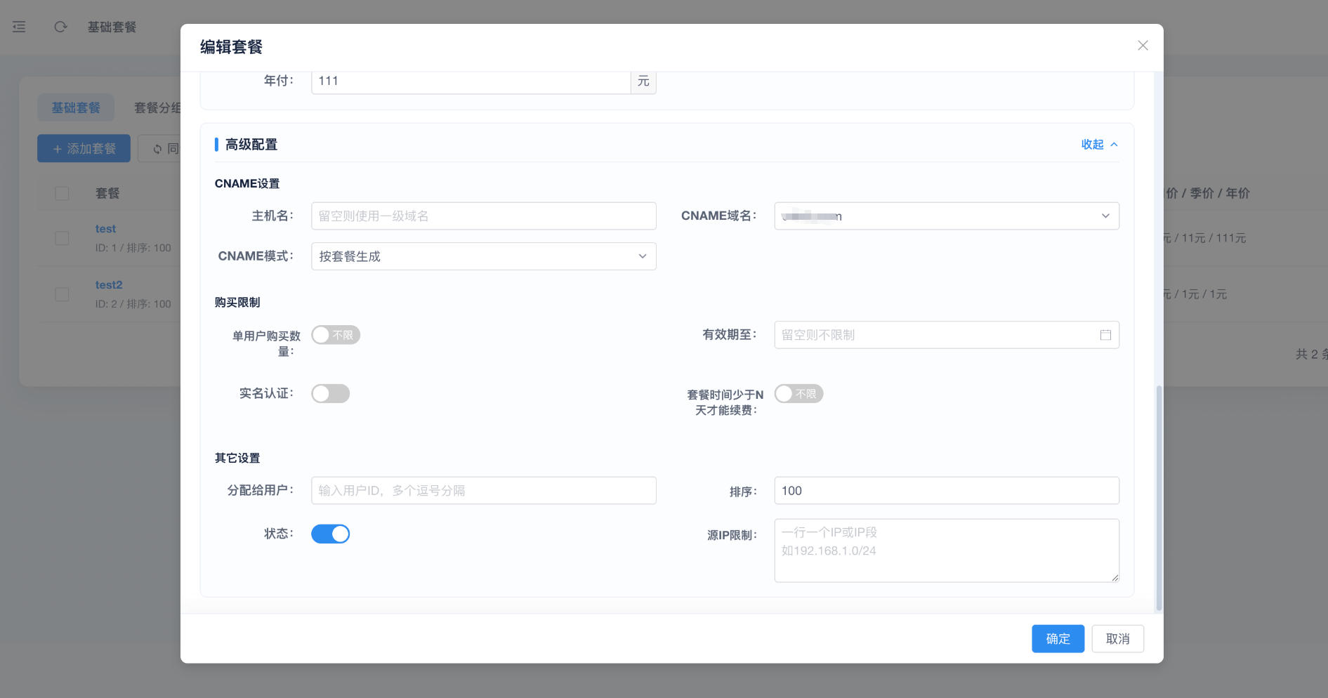Focus the 分配给用户 input field
1328x698 pixels.
(x=483, y=490)
